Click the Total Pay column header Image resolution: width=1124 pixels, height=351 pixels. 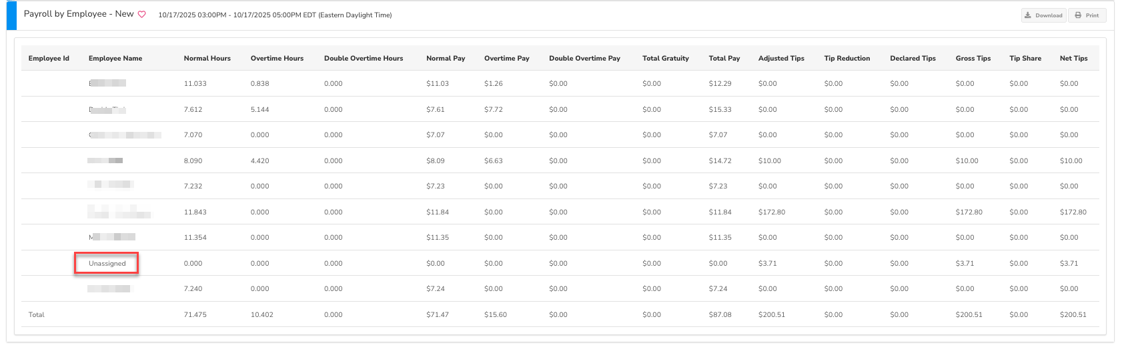tap(724, 59)
